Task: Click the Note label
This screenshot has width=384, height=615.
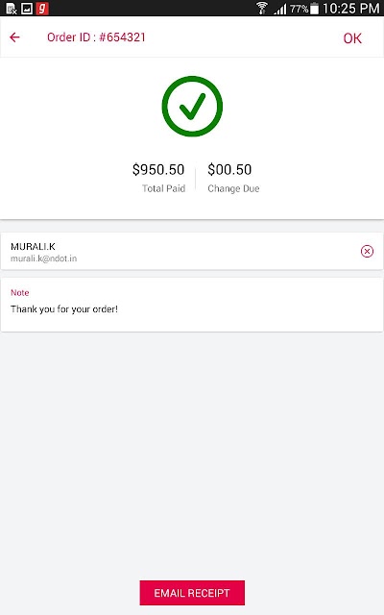Action: point(19,292)
